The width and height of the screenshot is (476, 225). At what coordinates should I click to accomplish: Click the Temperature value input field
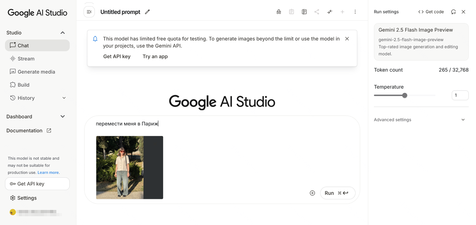coord(460,95)
